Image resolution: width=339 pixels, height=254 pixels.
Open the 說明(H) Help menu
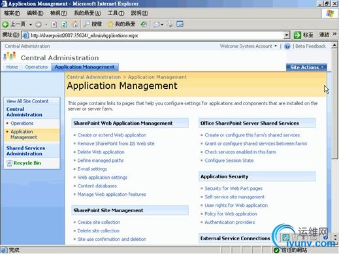point(140,13)
